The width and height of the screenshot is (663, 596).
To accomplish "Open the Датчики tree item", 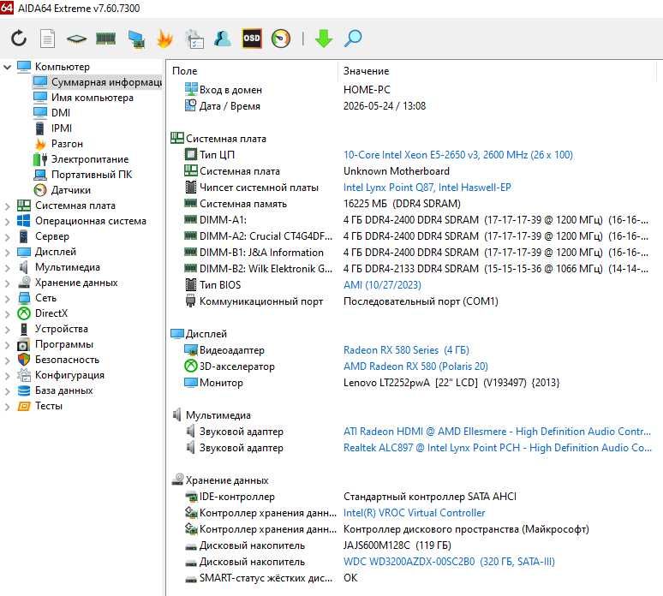I will tap(70, 190).
